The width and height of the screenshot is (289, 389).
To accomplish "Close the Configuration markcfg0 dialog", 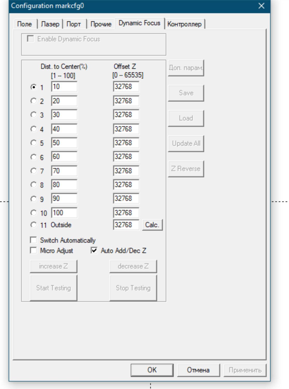I will [x=261, y=6].
